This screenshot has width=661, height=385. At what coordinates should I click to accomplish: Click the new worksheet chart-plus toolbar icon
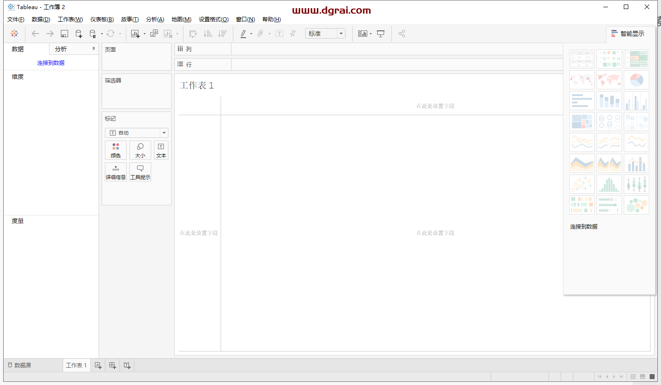click(135, 34)
